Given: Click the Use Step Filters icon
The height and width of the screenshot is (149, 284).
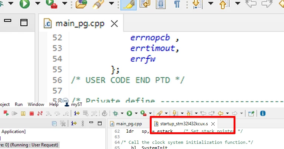Looking at the screenshot, I should click(94, 113).
